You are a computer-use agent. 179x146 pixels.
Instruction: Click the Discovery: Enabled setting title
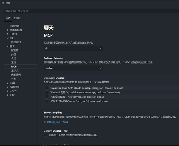click(54, 78)
